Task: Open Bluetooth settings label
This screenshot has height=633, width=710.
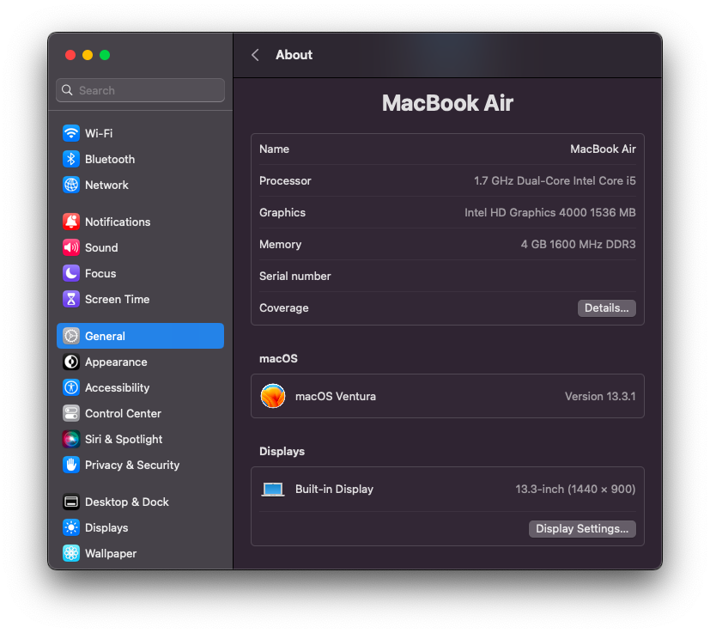Action: click(x=110, y=159)
